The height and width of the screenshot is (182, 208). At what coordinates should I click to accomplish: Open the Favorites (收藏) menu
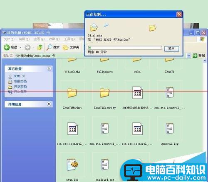[x=54, y=39]
